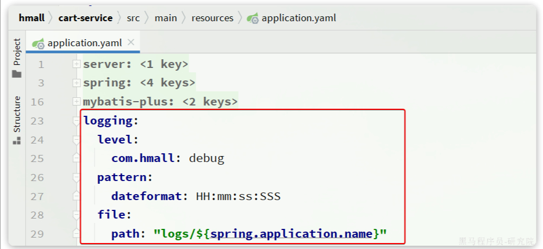Viewport: 543px width, 249px height.
Task: Click the 'file:' key
Action: tap(114, 215)
